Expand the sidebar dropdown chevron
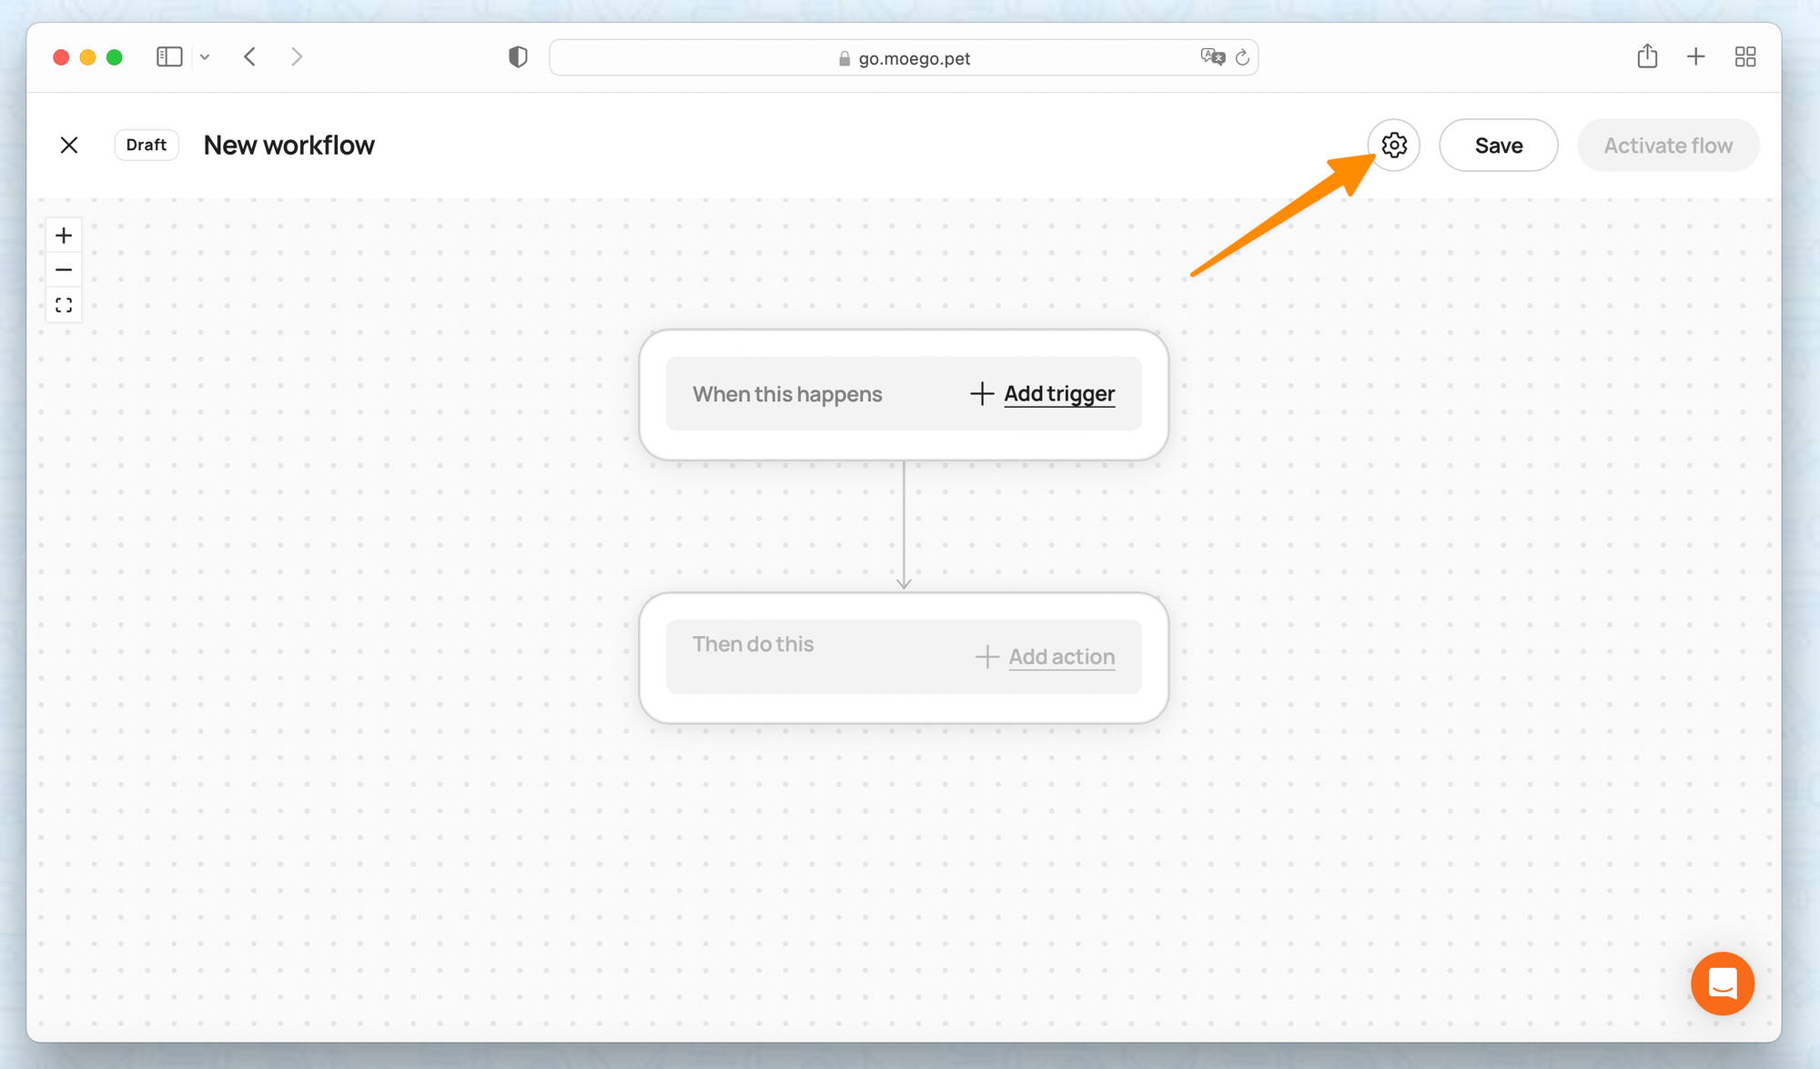The width and height of the screenshot is (1820, 1069). click(x=205, y=57)
